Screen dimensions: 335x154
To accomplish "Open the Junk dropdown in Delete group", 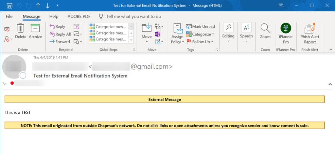I will [x=8, y=39].
